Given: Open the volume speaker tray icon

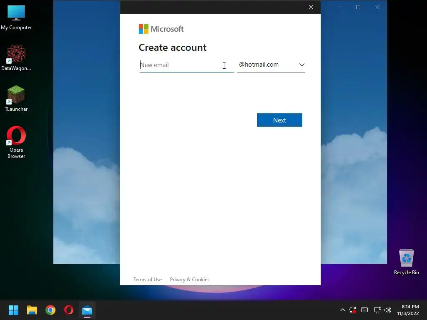Looking at the screenshot, I should [388, 310].
